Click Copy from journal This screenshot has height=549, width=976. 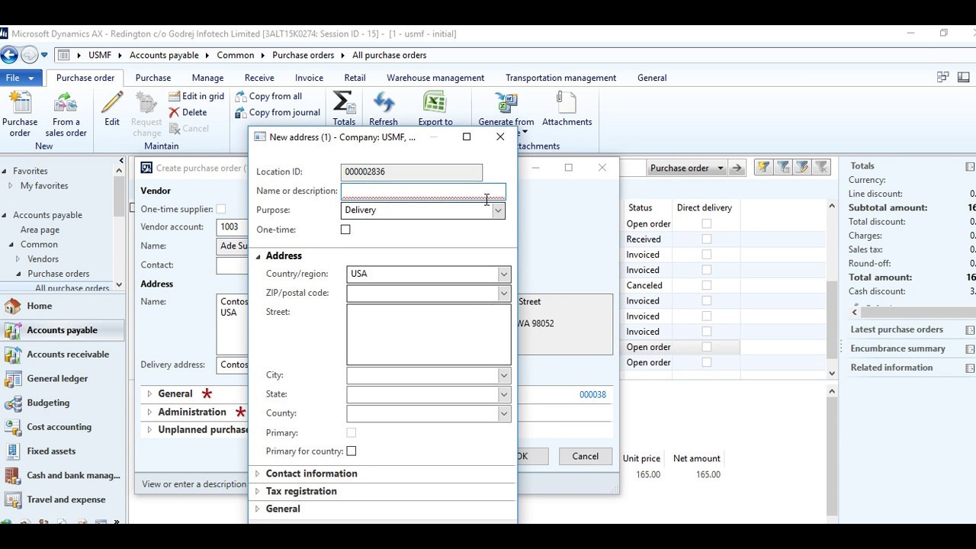coord(278,112)
